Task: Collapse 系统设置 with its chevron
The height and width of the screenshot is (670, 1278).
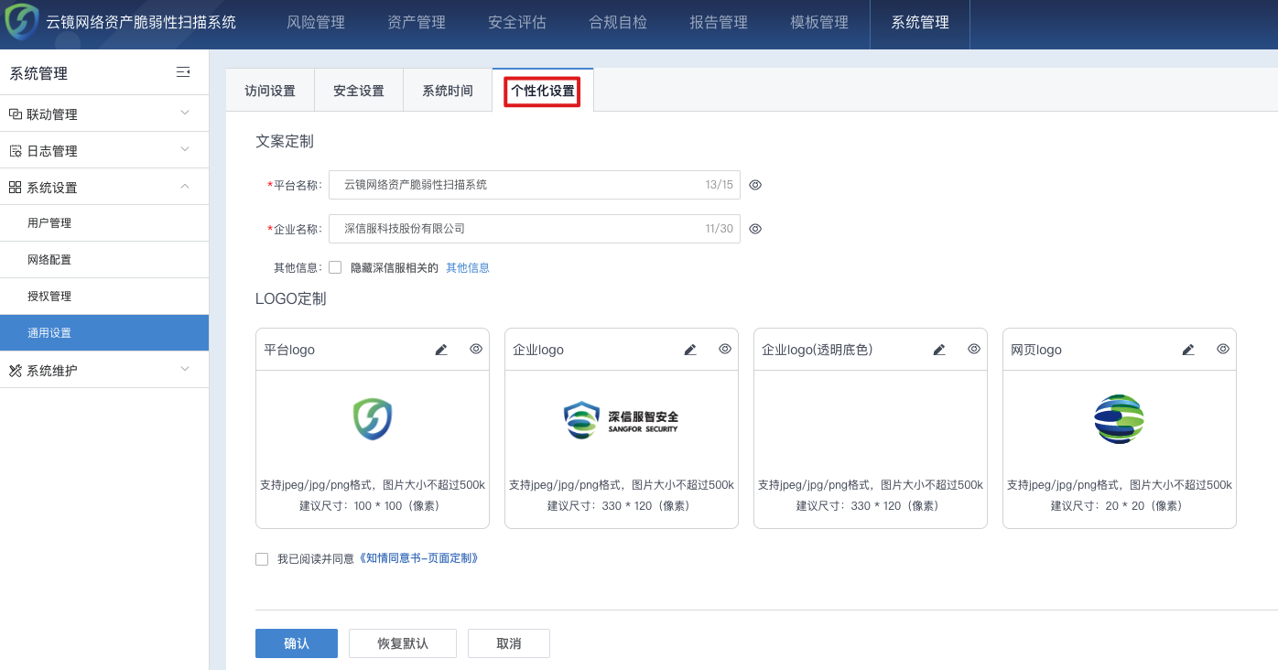Action: coord(185,187)
